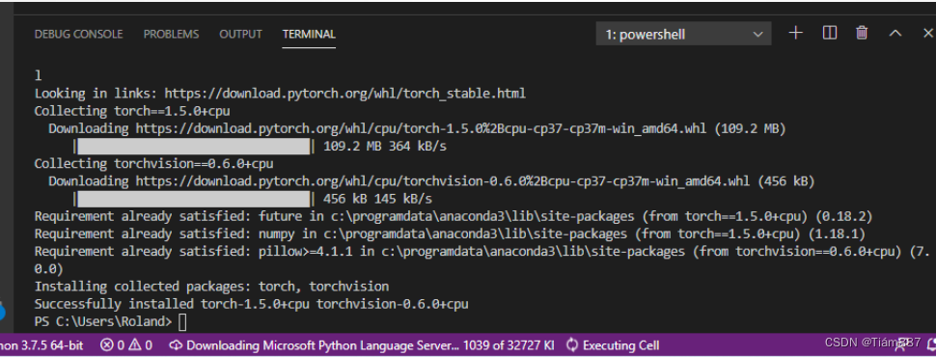The width and height of the screenshot is (936, 357).
Task: Click the '456 kB 145 kB/s' text
Action: pos(377,199)
